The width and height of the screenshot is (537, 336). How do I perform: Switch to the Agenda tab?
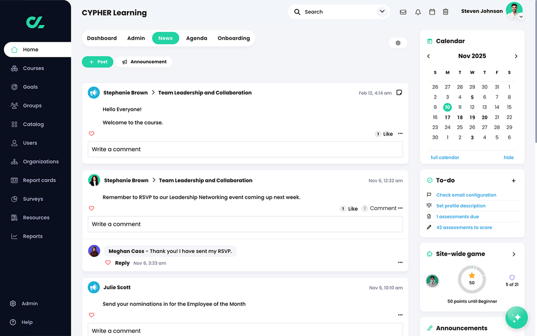pyautogui.click(x=197, y=38)
